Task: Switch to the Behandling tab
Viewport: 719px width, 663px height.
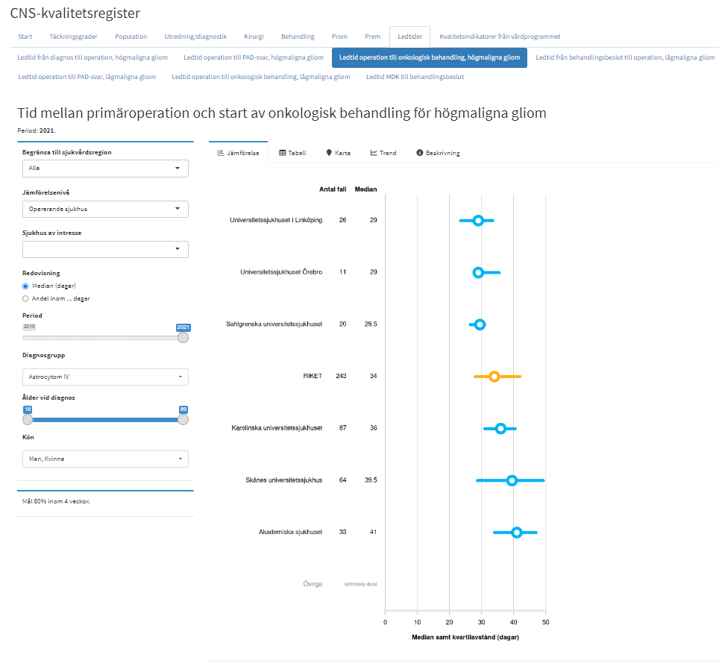Action: (297, 36)
